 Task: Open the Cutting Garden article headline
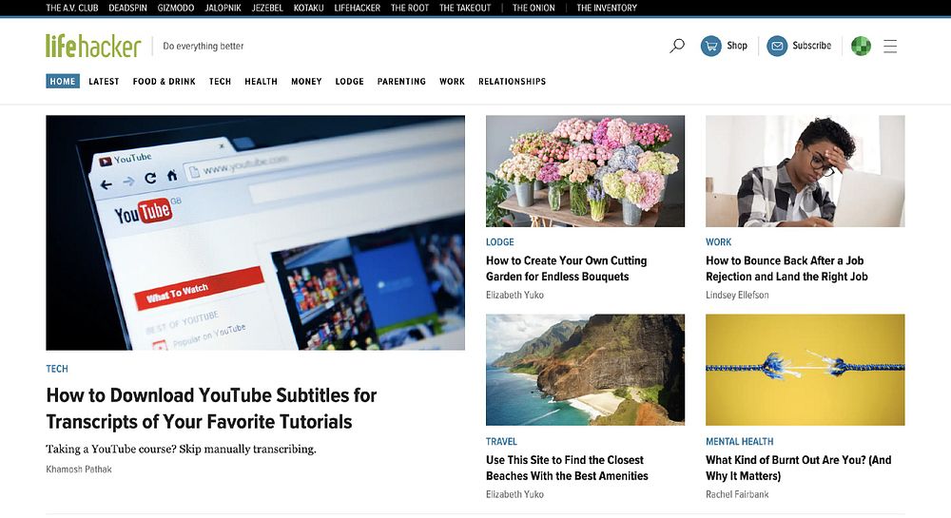[567, 268]
